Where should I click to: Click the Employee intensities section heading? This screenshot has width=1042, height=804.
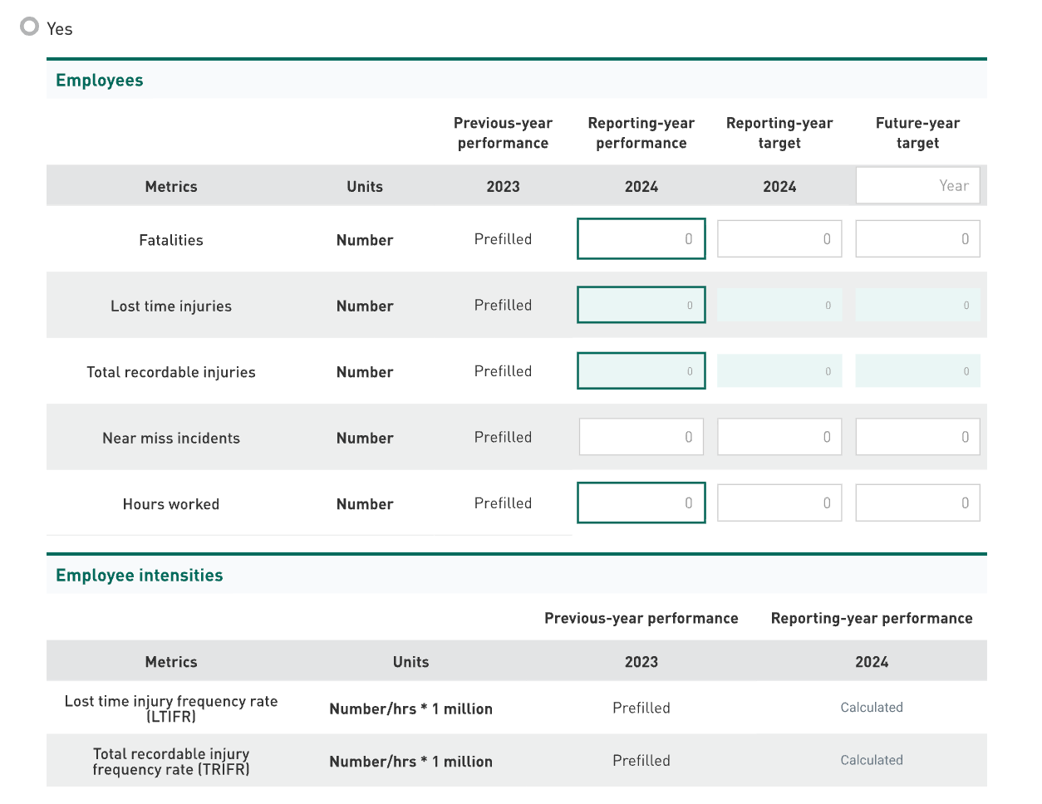(x=140, y=576)
